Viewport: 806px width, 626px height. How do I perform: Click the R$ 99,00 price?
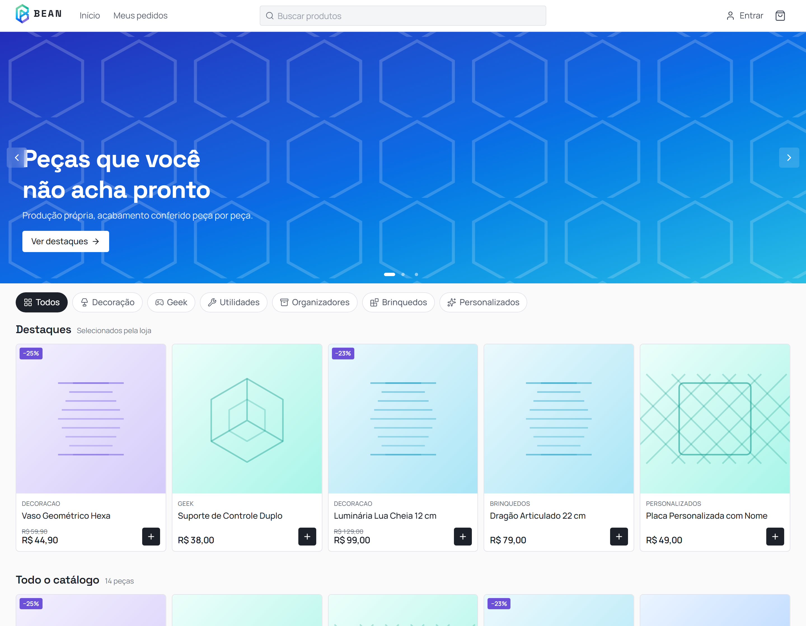pos(352,540)
